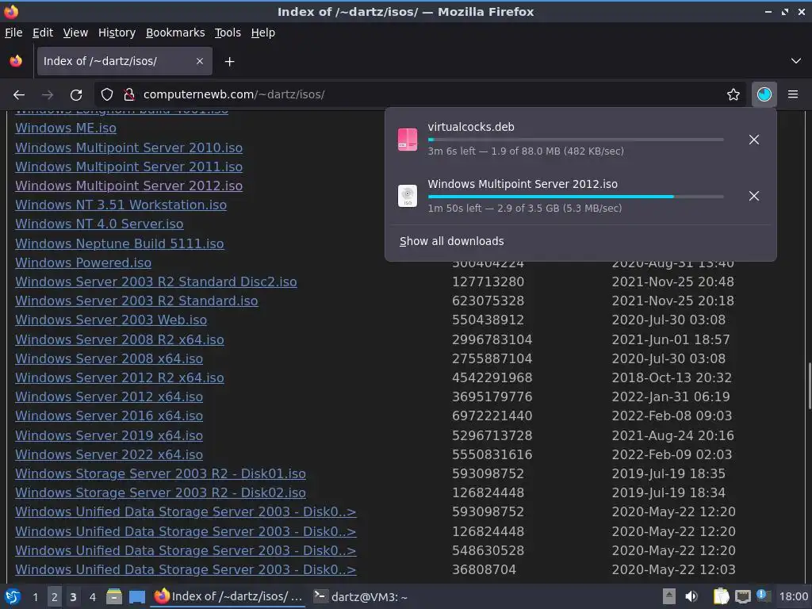
Task: Open the Firefox hamburger application menu
Action: 793,94
